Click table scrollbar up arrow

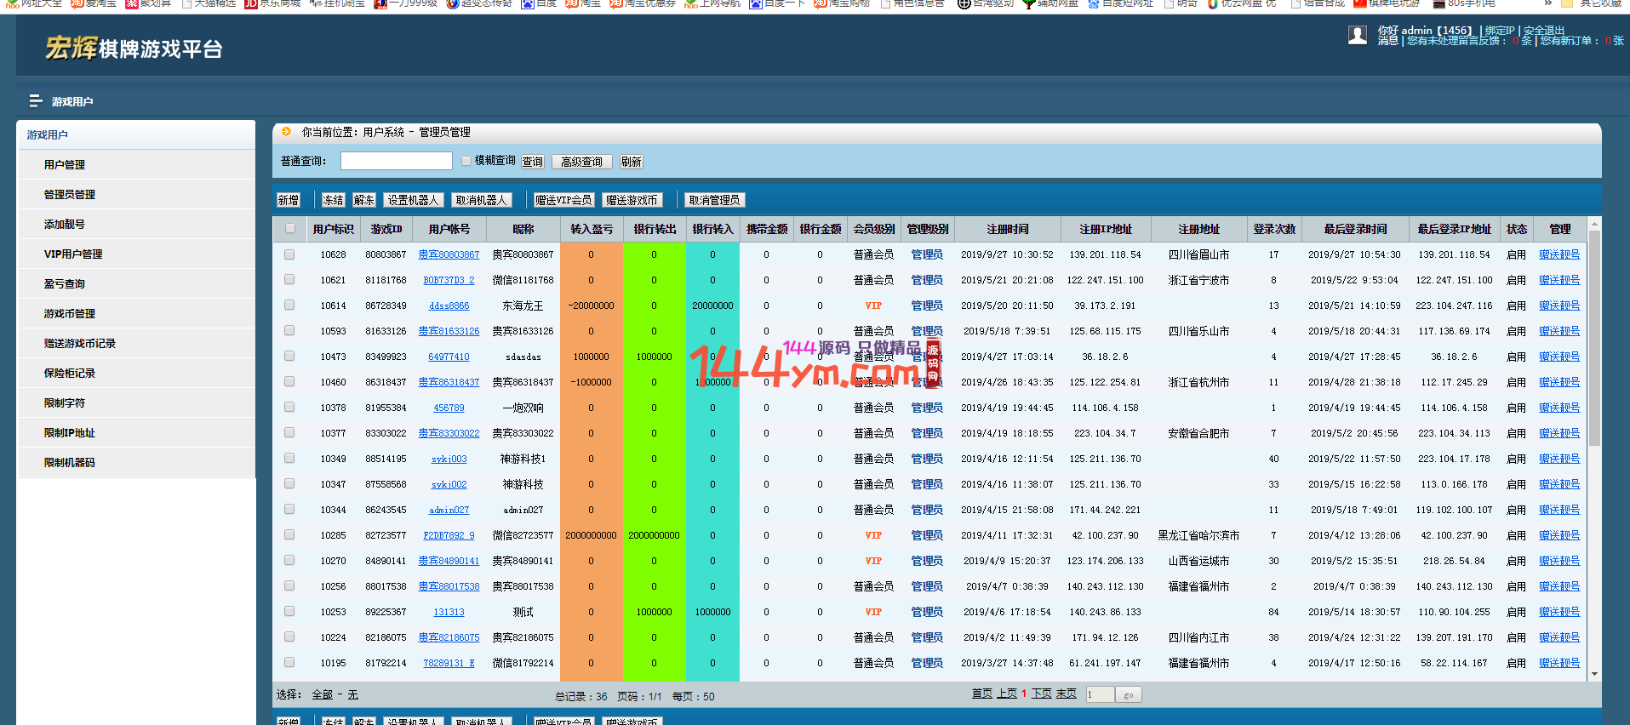pos(1594,225)
